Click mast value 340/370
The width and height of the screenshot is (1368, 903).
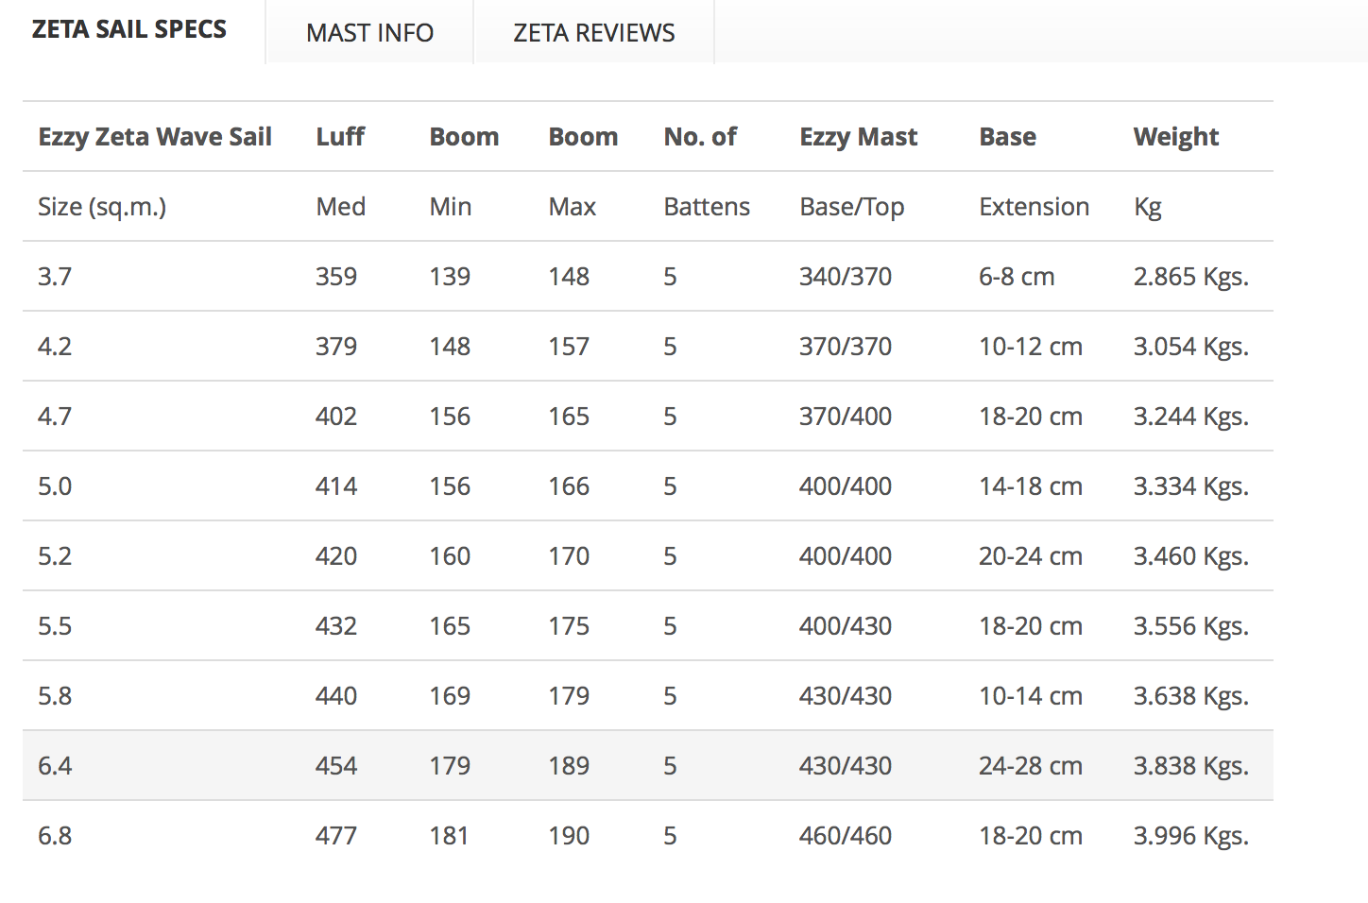(846, 277)
